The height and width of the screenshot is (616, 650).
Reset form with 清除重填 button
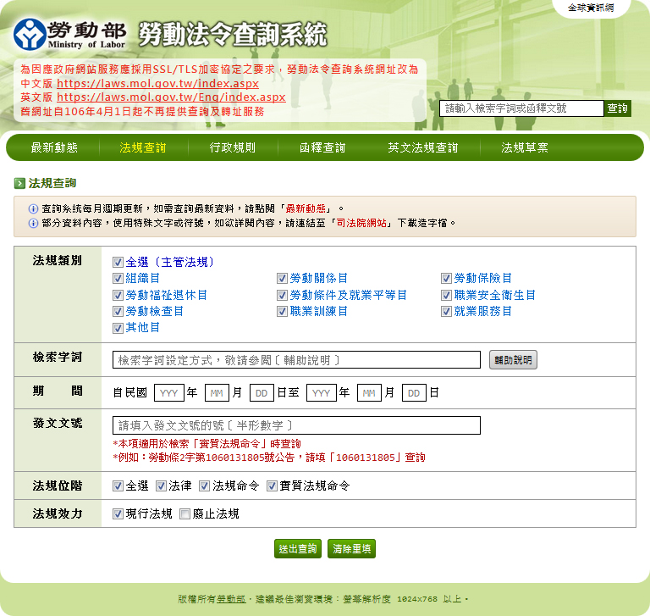(x=351, y=548)
